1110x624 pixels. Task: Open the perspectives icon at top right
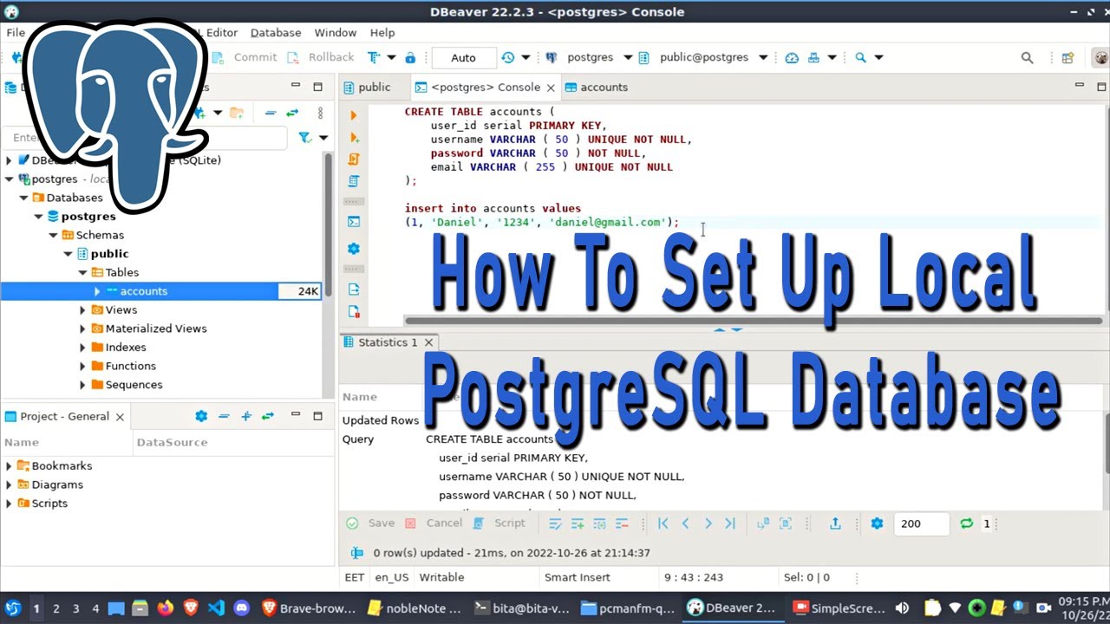click(x=1068, y=58)
